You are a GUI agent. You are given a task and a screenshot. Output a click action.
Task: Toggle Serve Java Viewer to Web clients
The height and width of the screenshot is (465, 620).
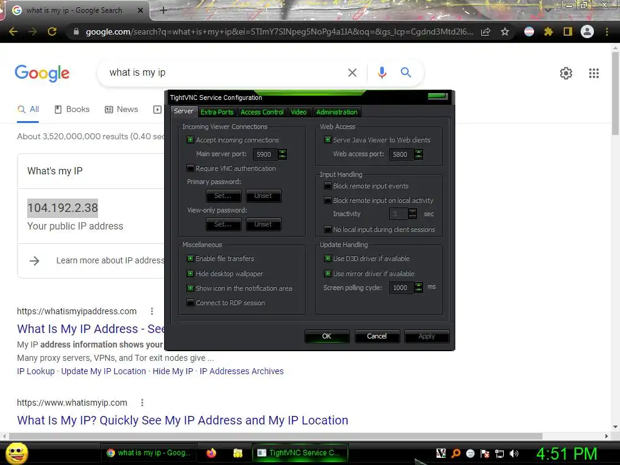pos(328,140)
